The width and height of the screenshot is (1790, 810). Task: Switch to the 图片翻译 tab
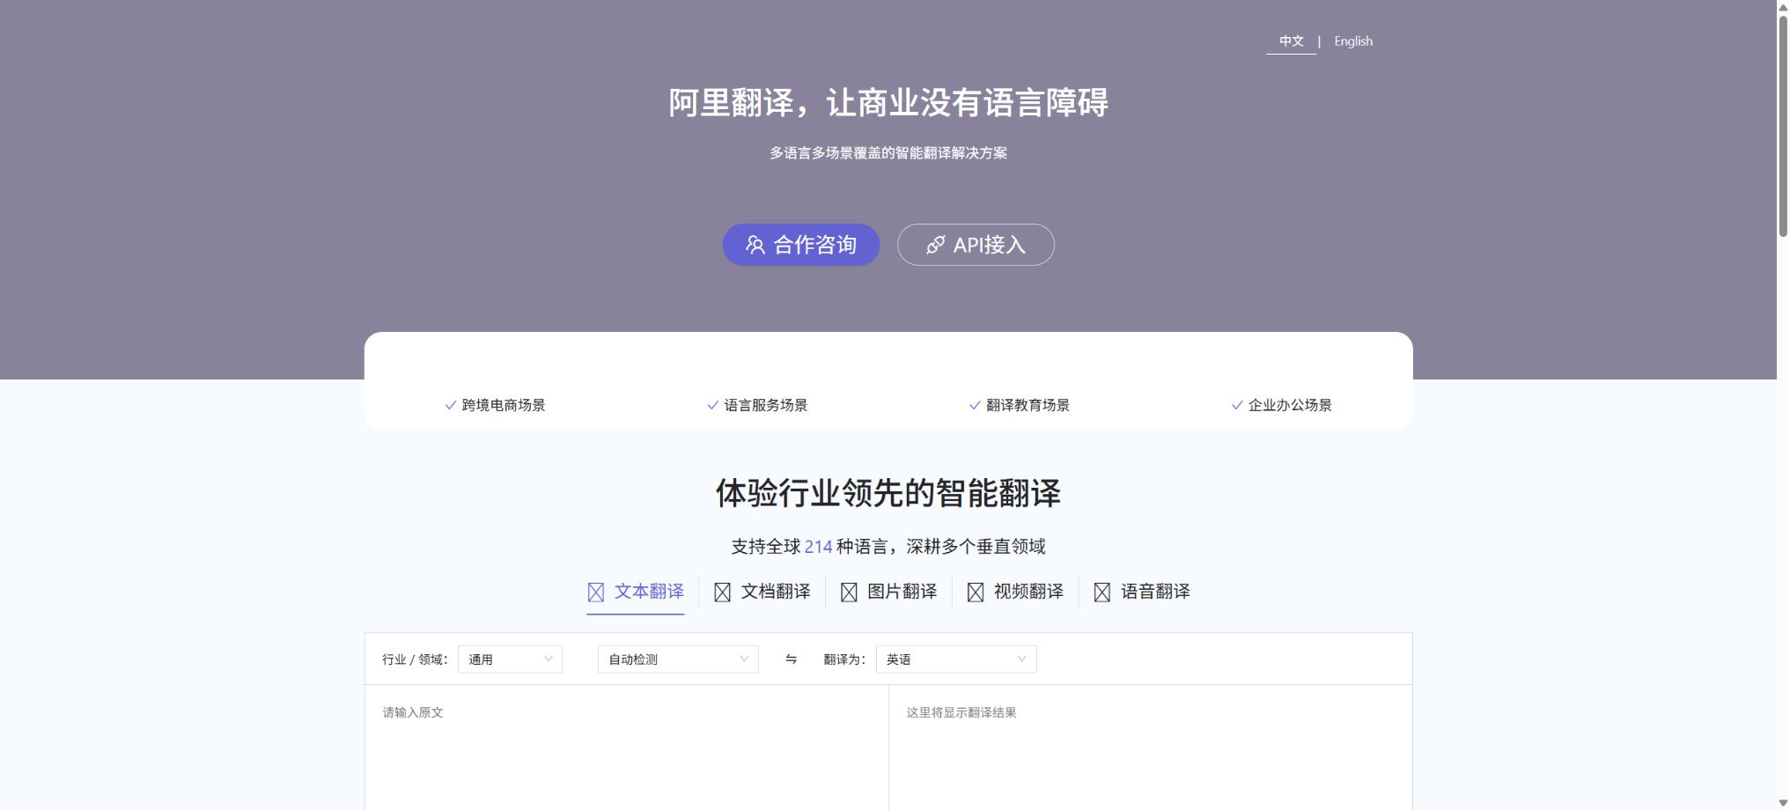(889, 592)
